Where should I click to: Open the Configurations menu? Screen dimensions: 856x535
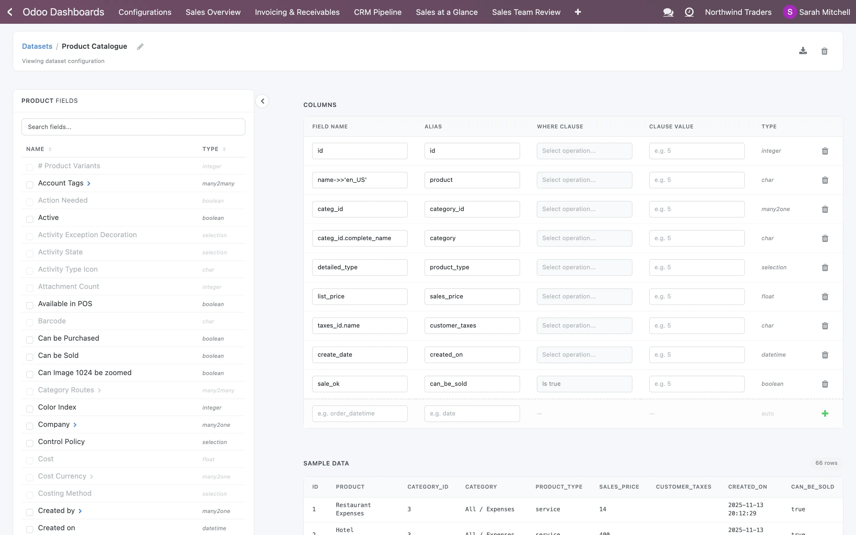(x=145, y=12)
